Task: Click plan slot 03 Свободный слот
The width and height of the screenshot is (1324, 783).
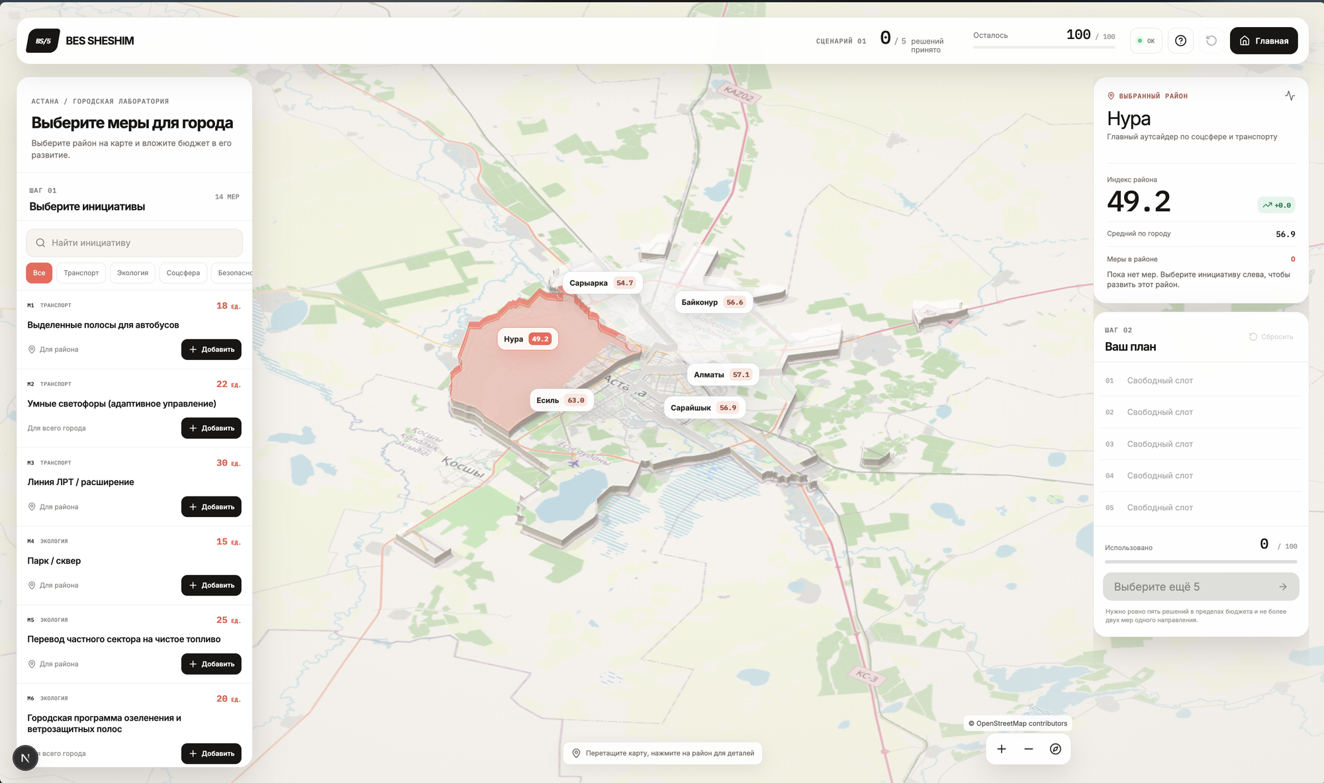Action: [x=1201, y=444]
